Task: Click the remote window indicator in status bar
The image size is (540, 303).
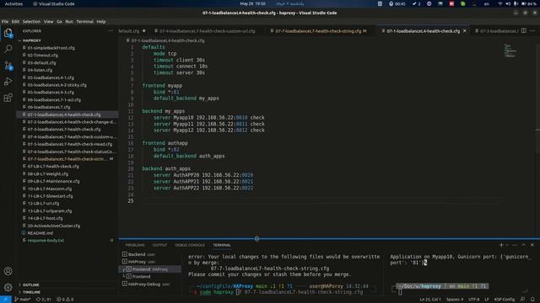Action: tap(6, 300)
